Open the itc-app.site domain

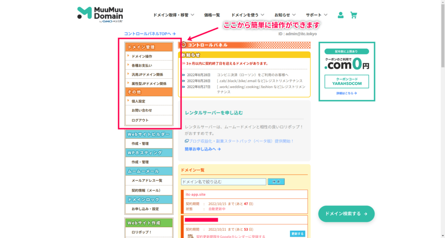point(196,194)
